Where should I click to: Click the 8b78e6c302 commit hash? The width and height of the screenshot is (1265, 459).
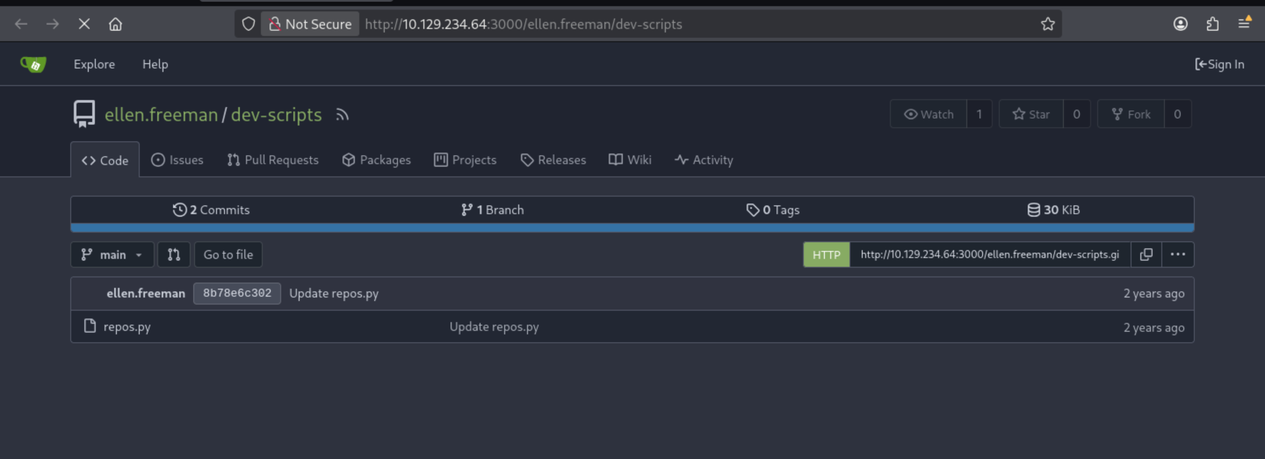(x=237, y=293)
